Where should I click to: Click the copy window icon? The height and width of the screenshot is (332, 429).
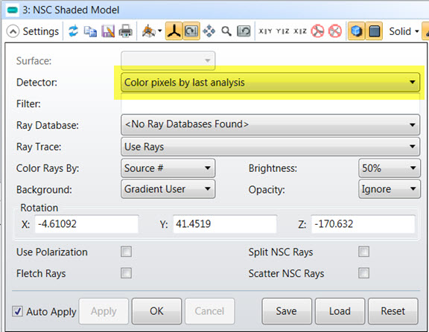[x=90, y=31]
